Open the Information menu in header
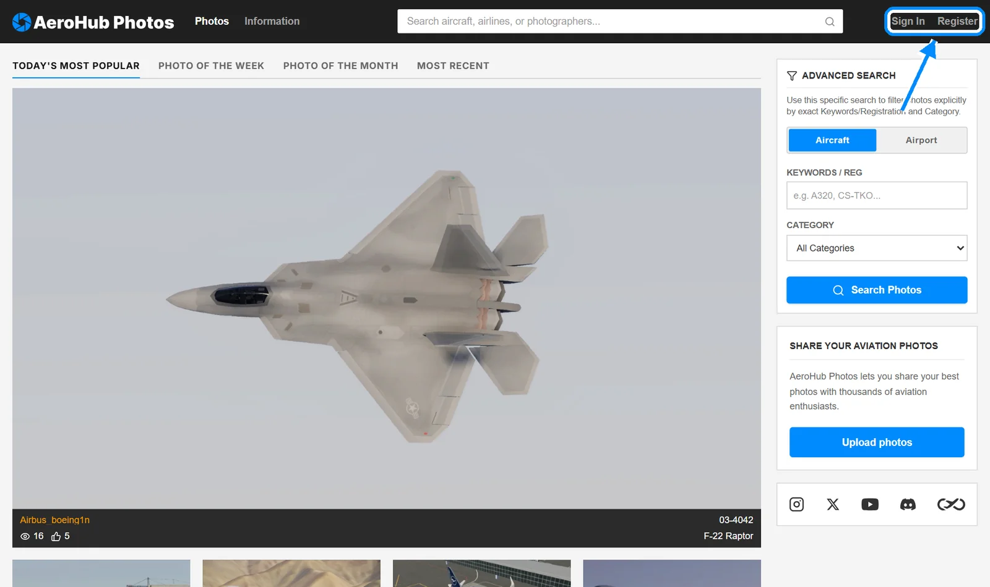 click(272, 21)
